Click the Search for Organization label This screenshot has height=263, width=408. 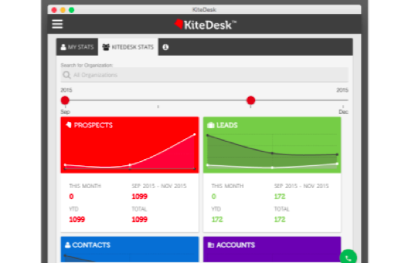coord(86,65)
